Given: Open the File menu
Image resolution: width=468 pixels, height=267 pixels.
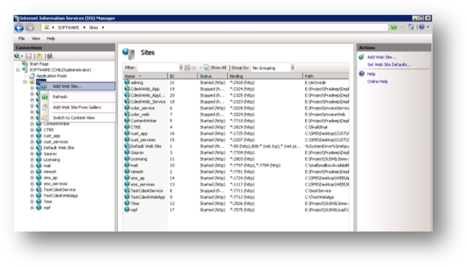Looking at the screenshot, I should (21, 38).
